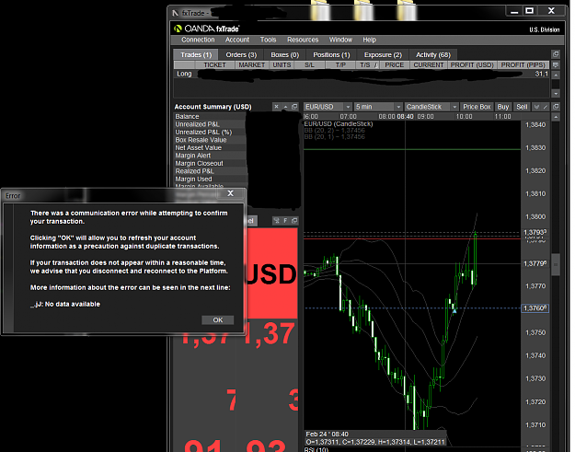Open the 5 min timeframe dropdown
575x452 pixels.
pos(378,107)
